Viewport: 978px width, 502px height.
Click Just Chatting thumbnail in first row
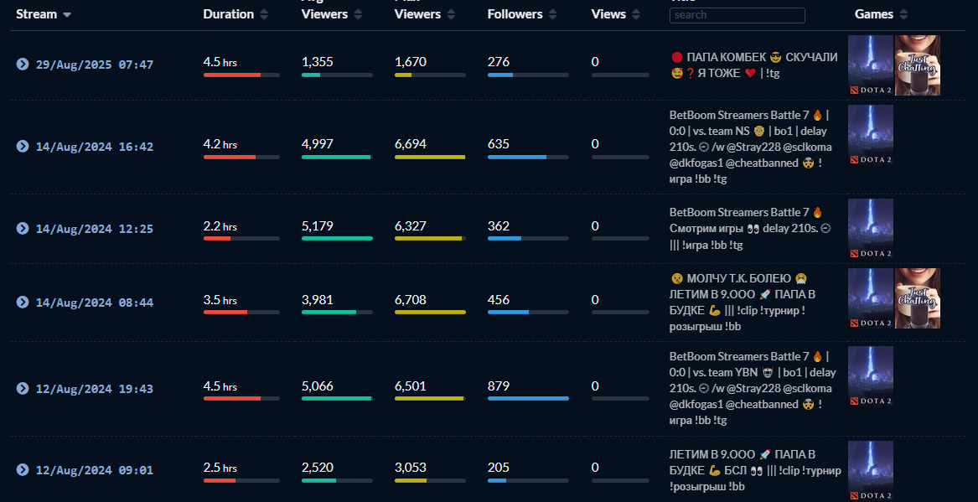[917, 65]
